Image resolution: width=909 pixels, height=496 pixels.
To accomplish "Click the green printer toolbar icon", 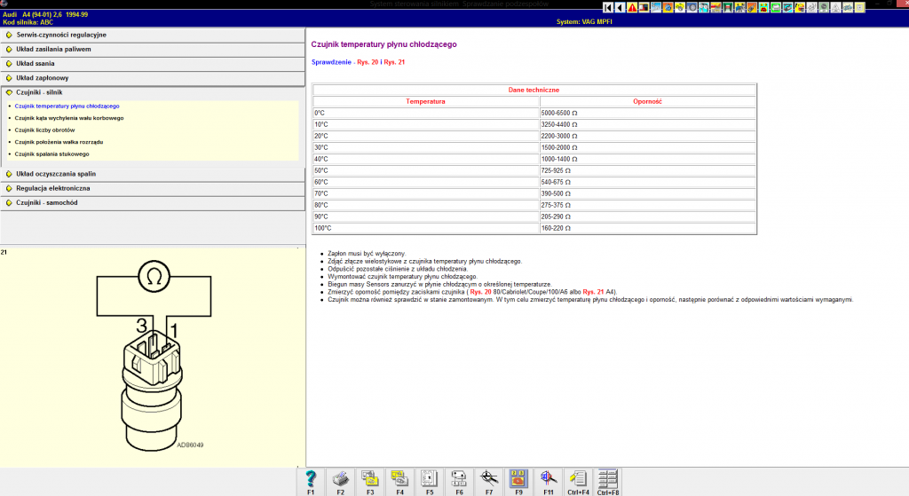I will (x=776, y=7).
